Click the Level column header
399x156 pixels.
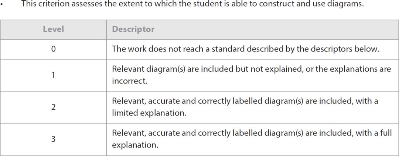click(53, 29)
